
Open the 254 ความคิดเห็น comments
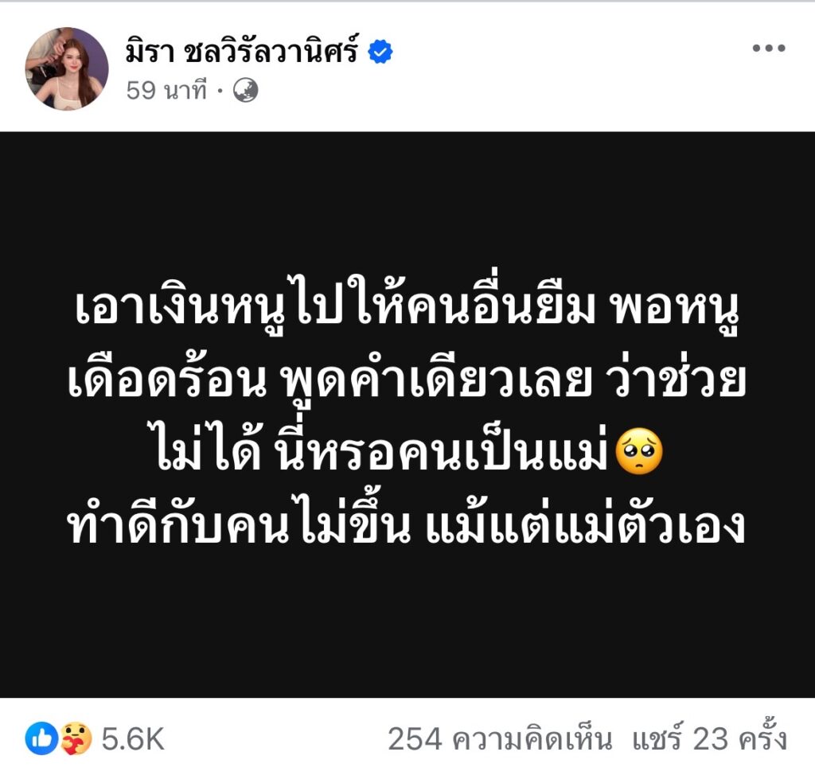pos(500,738)
